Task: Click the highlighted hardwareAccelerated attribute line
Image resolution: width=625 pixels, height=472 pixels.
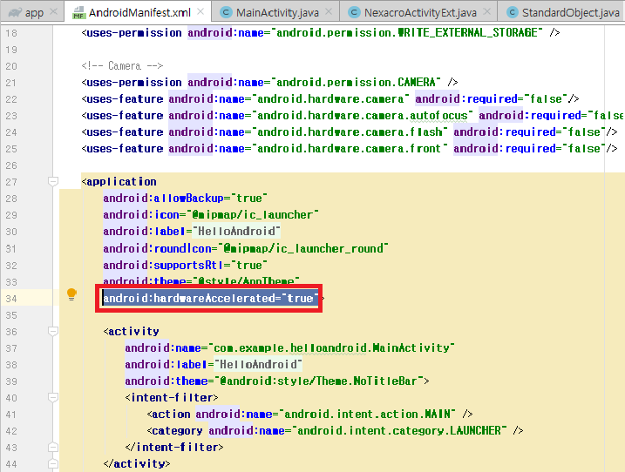Action: point(209,298)
